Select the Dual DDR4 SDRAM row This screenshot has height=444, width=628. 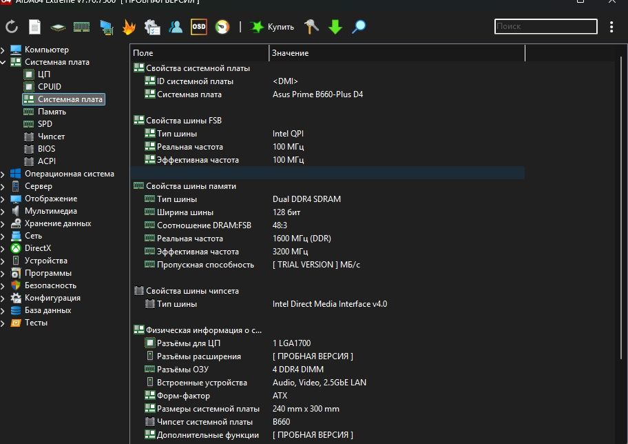[328, 199]
